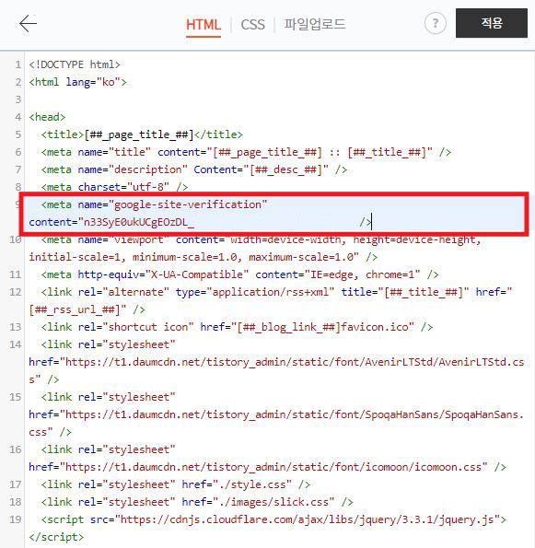Click line number 19 in gutter
Image resolution: width=535 pixels, height=548 pixels.
click(x=15, y=519)
